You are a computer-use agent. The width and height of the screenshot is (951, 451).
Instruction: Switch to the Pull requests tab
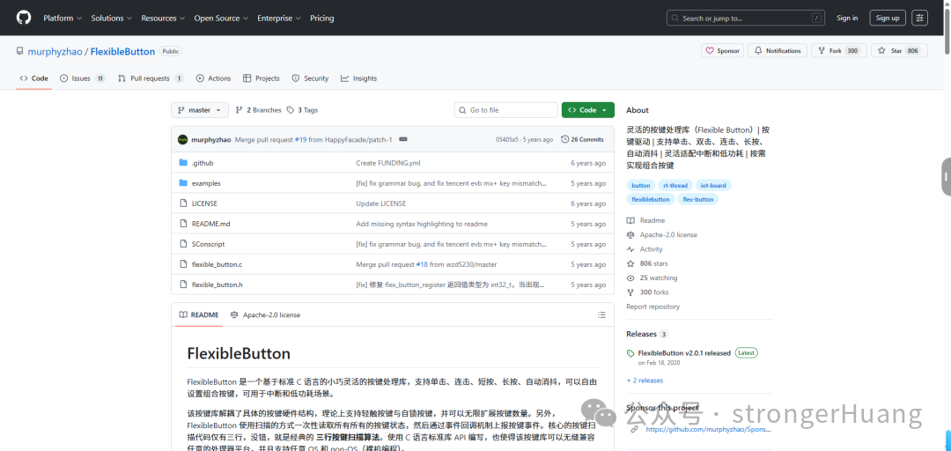[x=151, y=78]
